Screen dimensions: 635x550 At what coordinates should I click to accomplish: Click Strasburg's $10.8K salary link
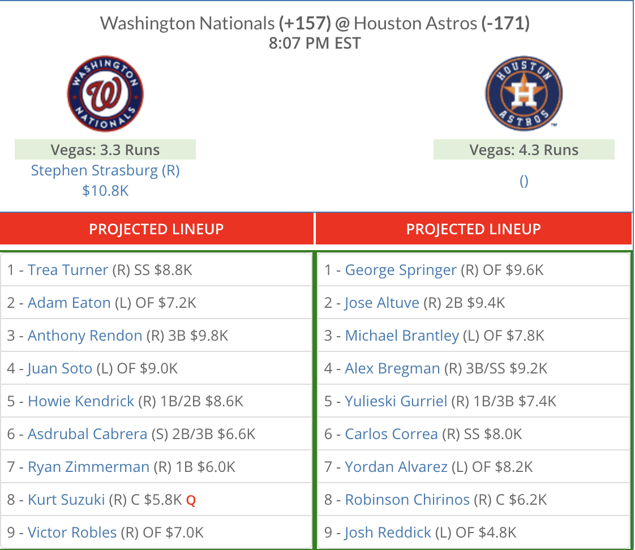tap(105, 190)
